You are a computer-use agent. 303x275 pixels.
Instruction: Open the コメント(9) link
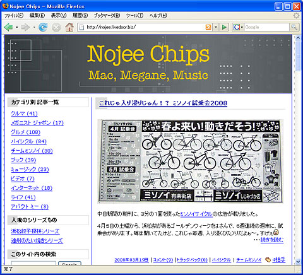[x=163, y=260]
